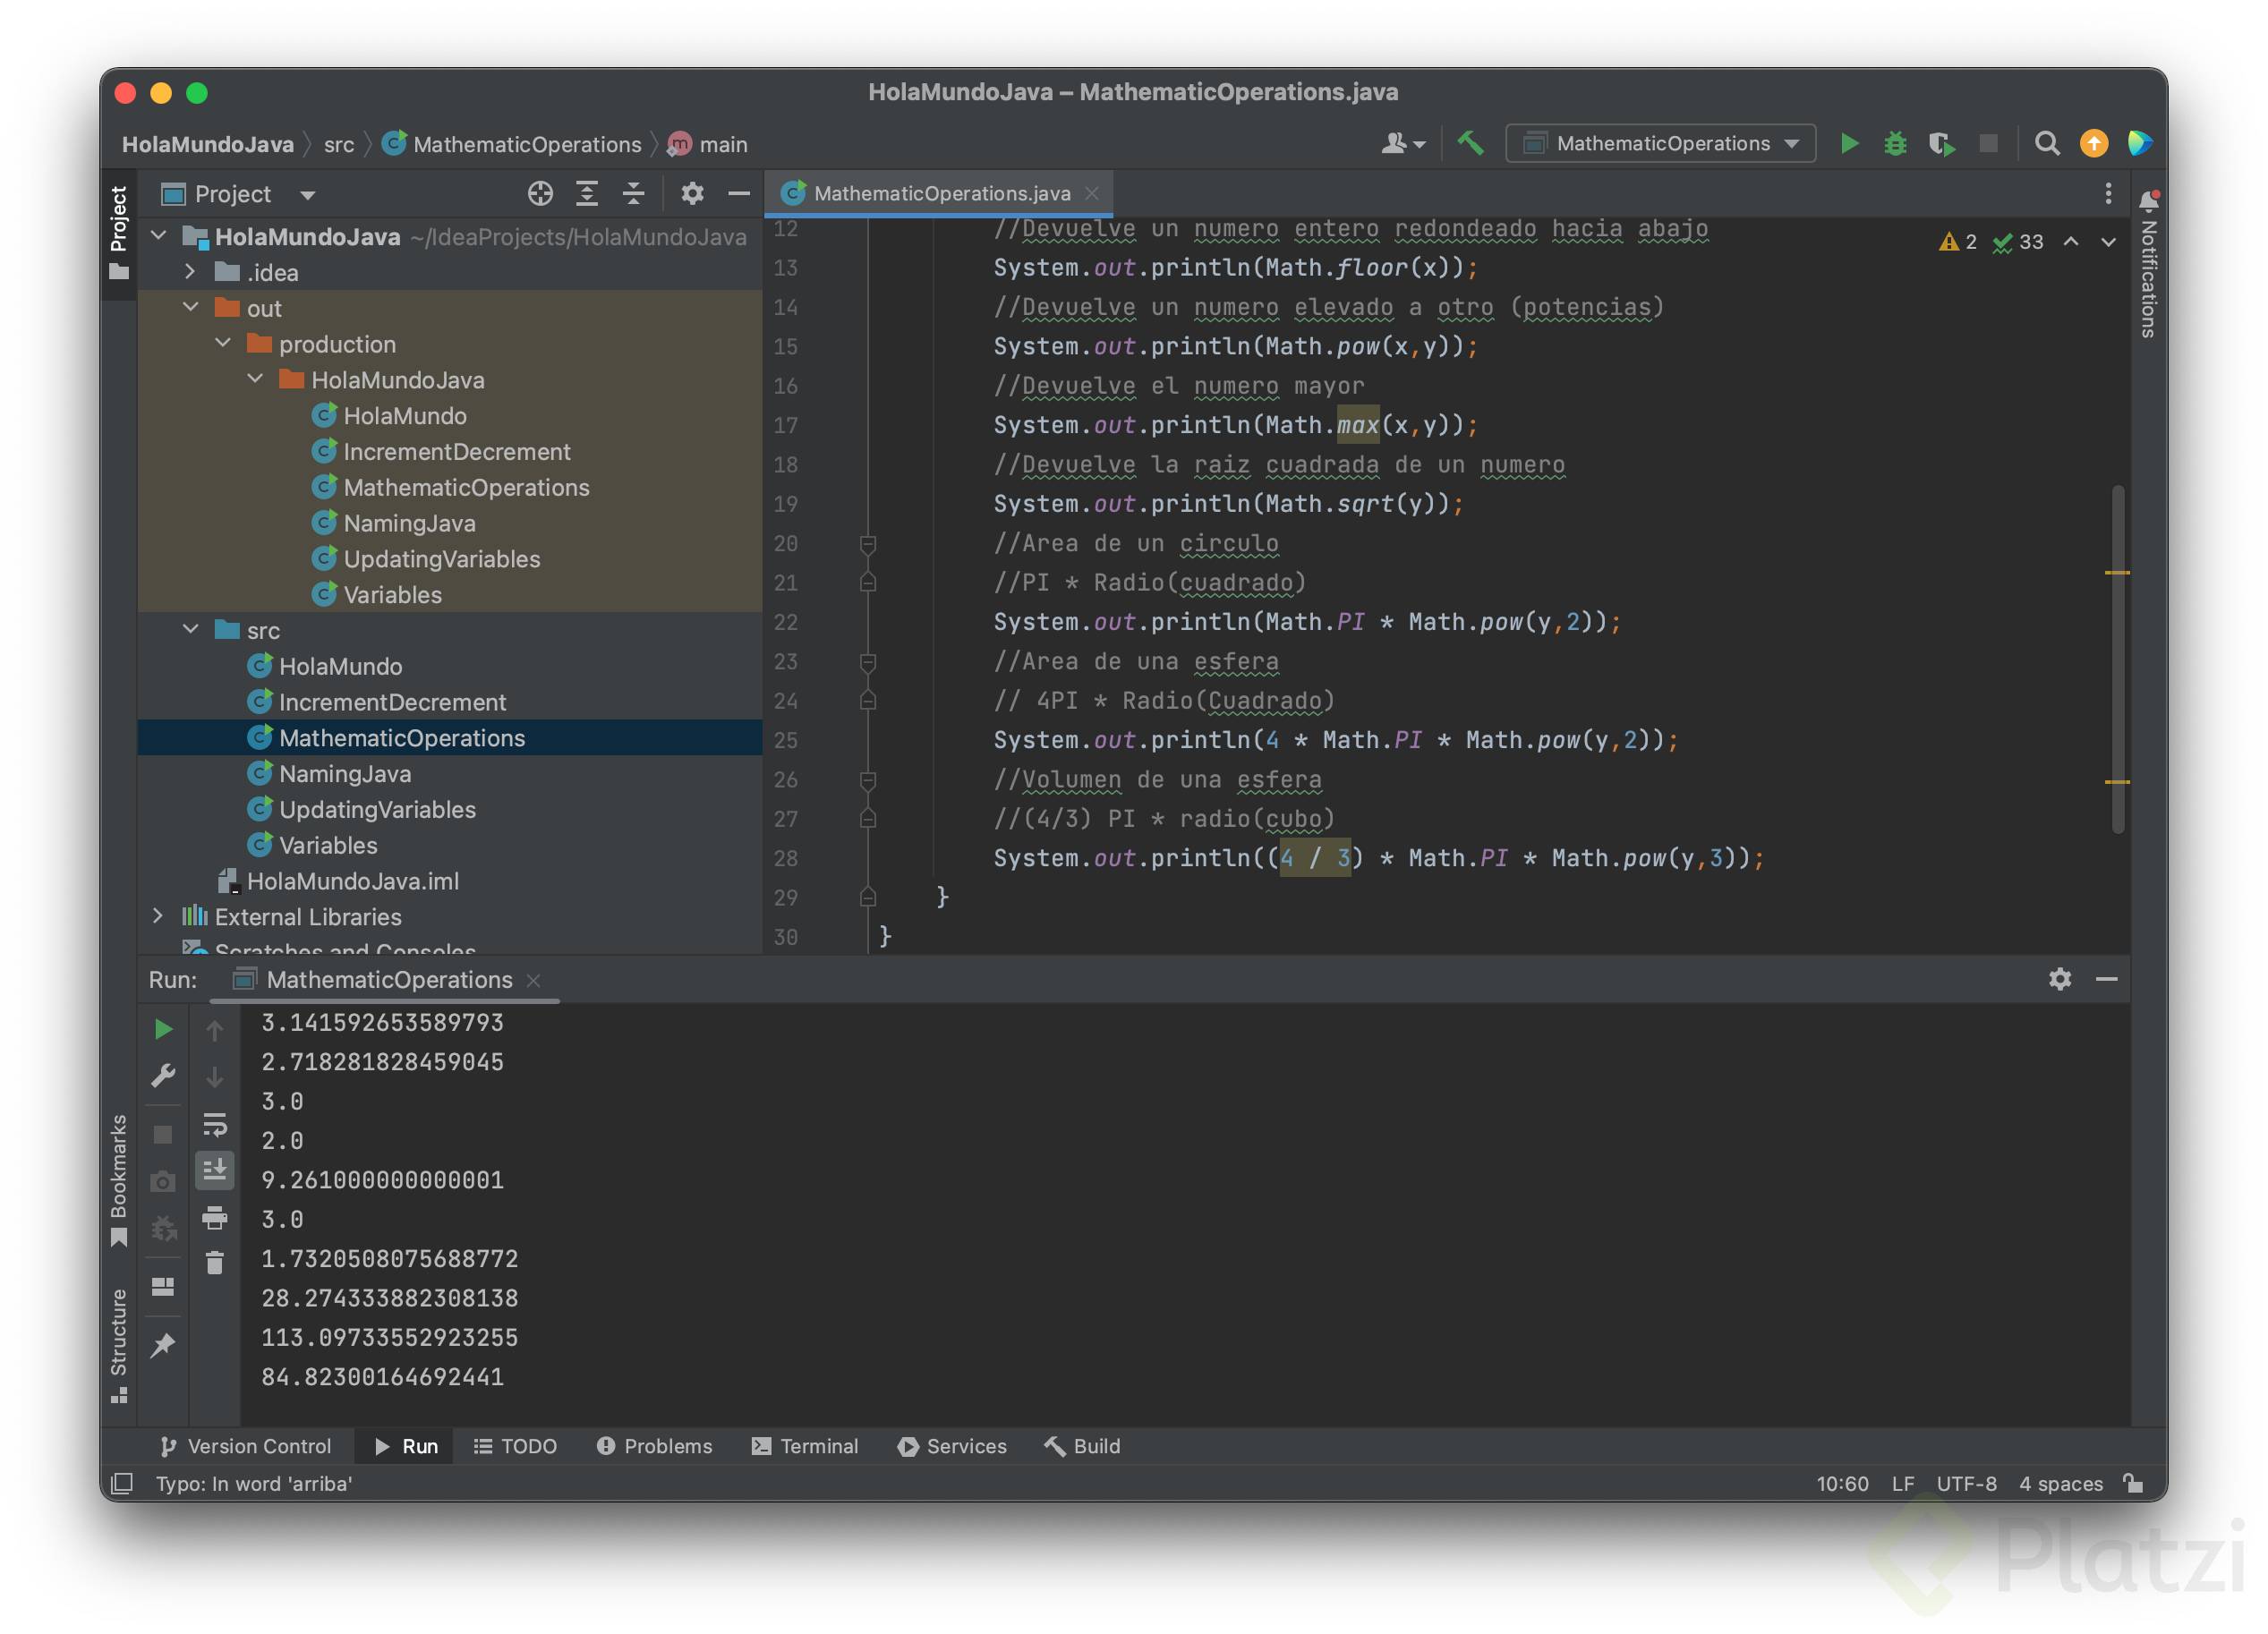Toggle file read-only lock in status bar

[2133, 1483]
